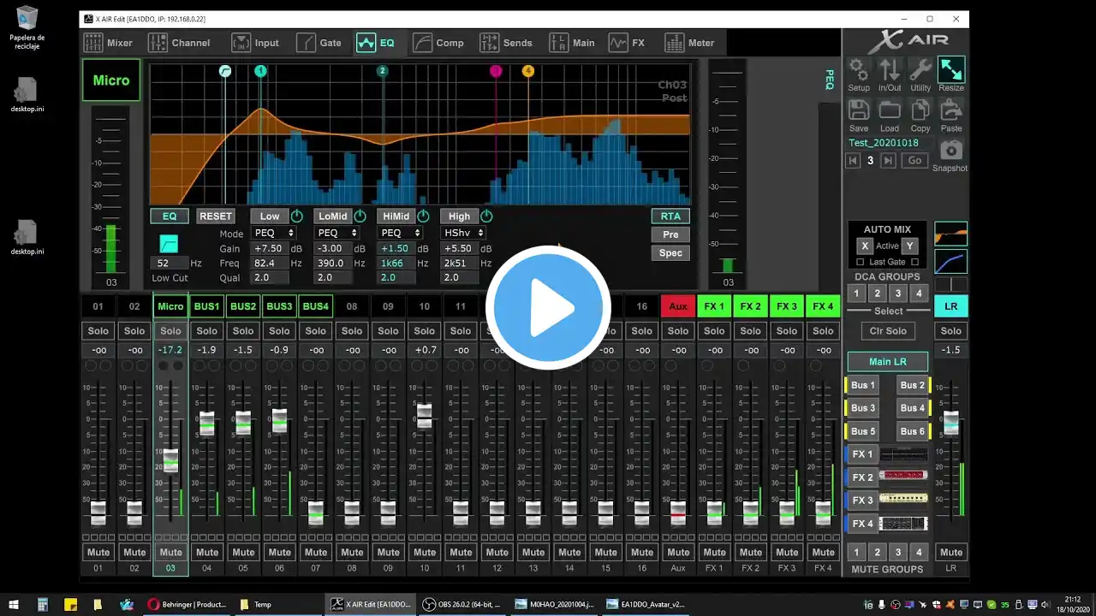This screenshot has width=1096, height=616.
Task: Click the Paste icon
Action: (951, 110)
